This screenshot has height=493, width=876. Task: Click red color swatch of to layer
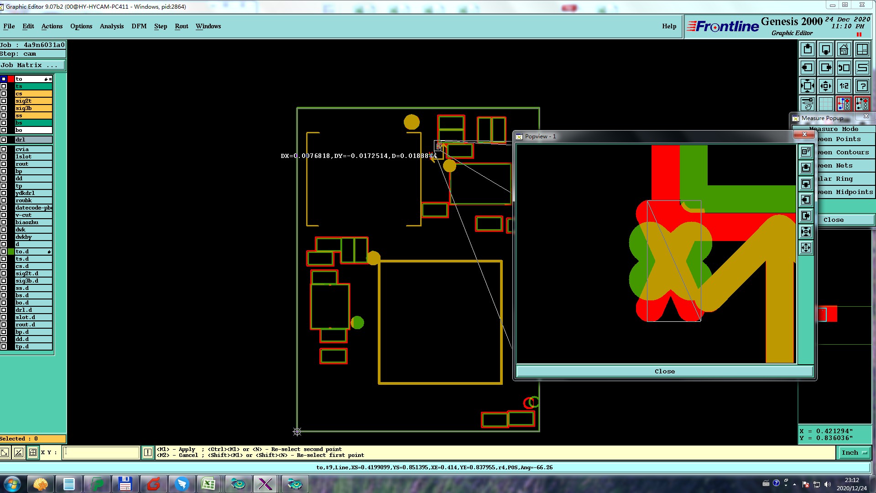coord(11,79)
